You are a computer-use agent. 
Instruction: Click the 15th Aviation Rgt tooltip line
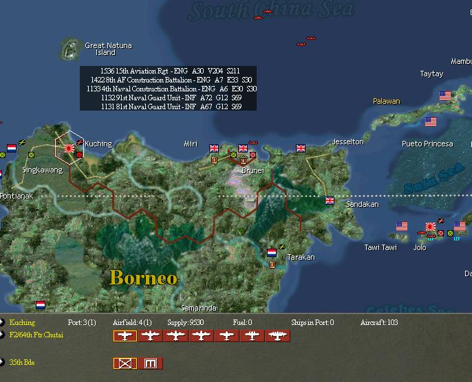170,71
